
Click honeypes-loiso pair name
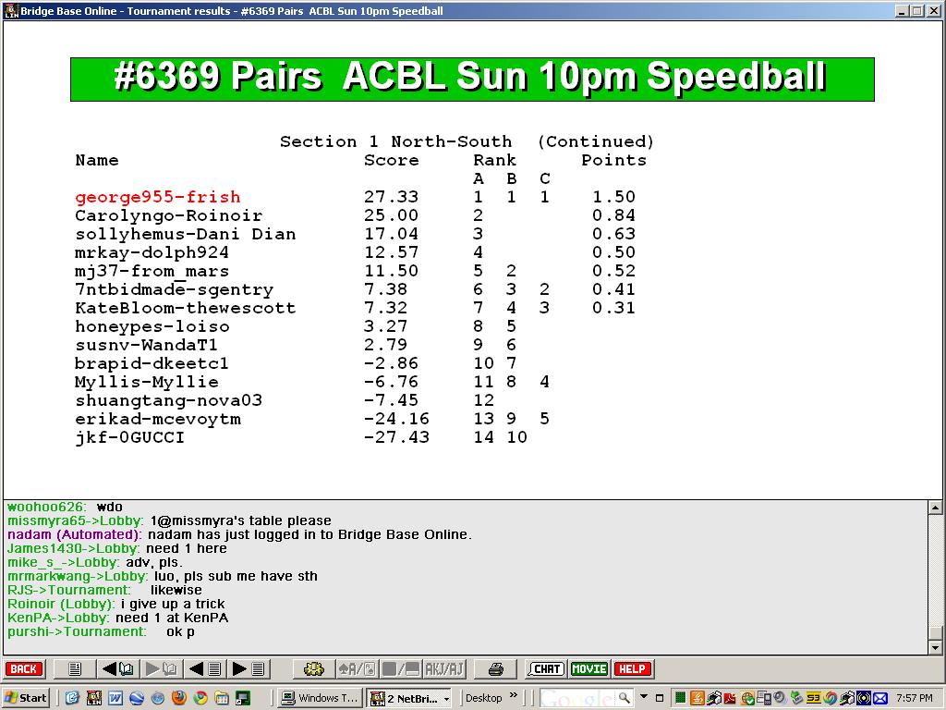point(152,326)
